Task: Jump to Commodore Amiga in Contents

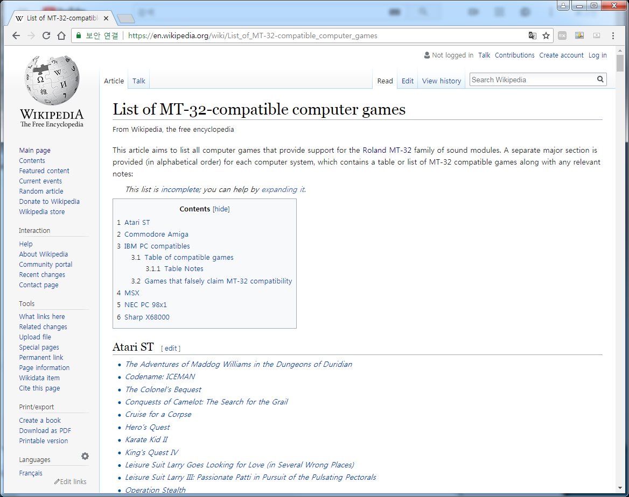Action: pyautogui.click(x=156, y=235)
